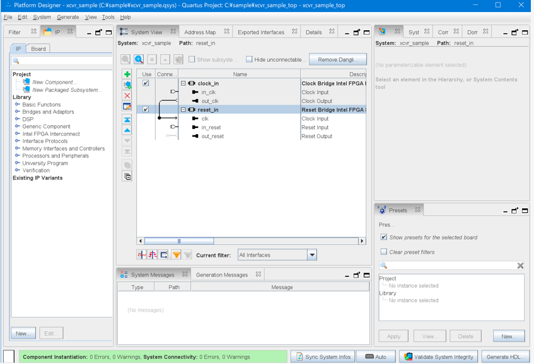
Task: Click the green plus add component icon
Action: tap(127, 74)
